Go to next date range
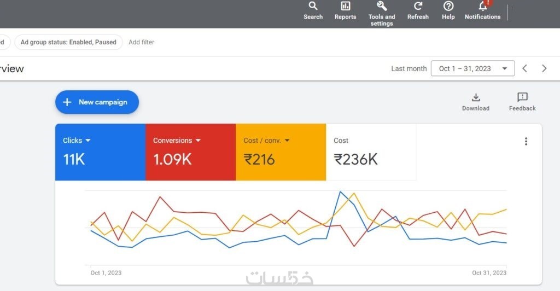 pyautogui.click(x=544, y=68)
